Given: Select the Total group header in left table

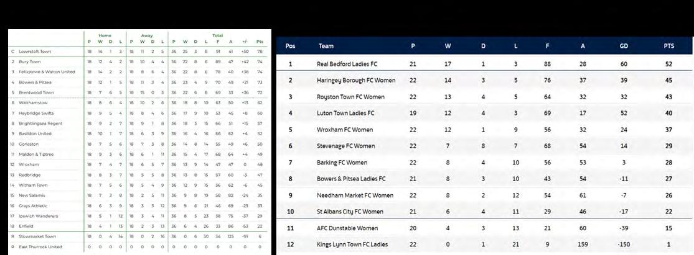Looking at the screenshot, I should point(218,36).
